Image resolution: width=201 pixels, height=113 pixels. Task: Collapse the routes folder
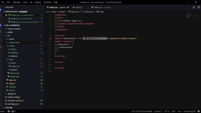[x=11, y=46]
